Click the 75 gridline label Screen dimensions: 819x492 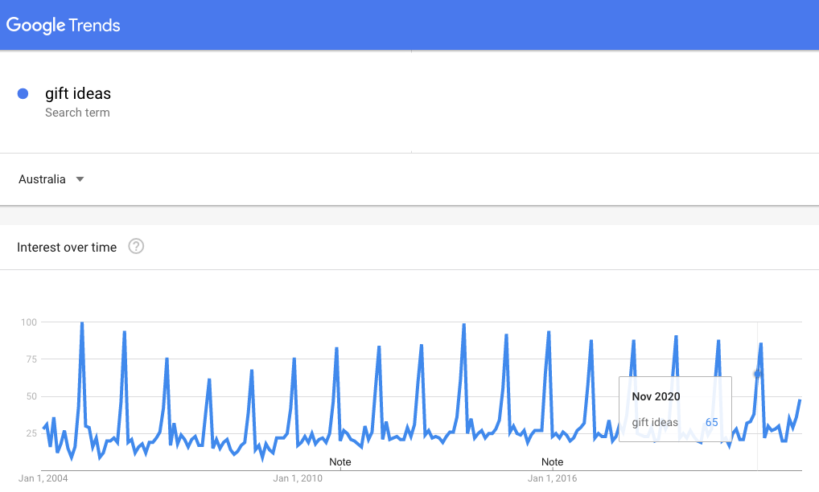[31, 359]
